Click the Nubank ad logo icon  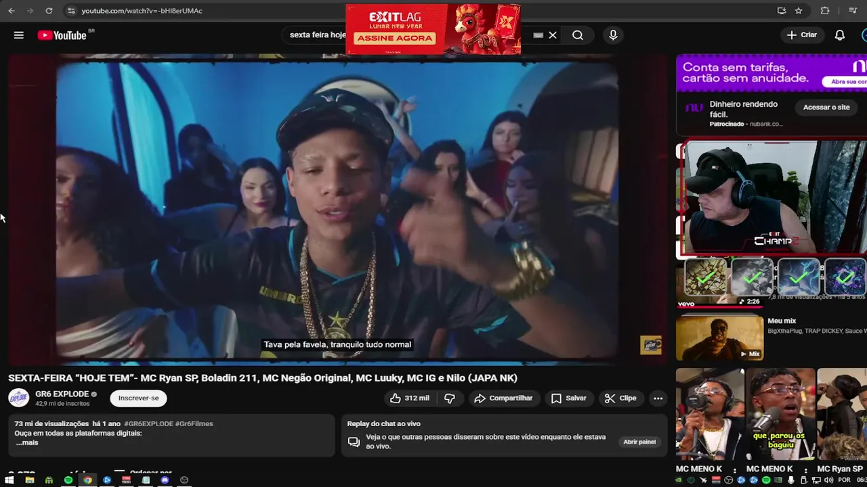[x=694, y=108]
